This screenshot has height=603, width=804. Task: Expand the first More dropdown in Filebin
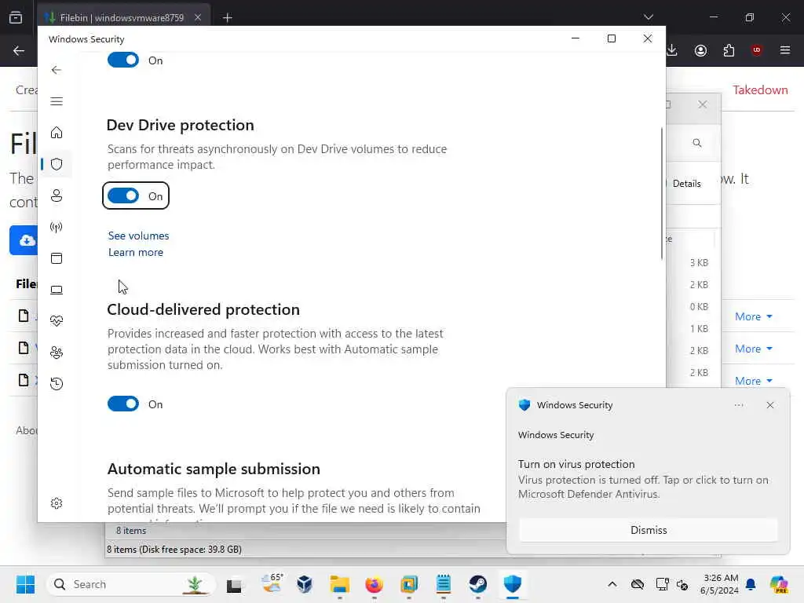click(x=753, y=317)
